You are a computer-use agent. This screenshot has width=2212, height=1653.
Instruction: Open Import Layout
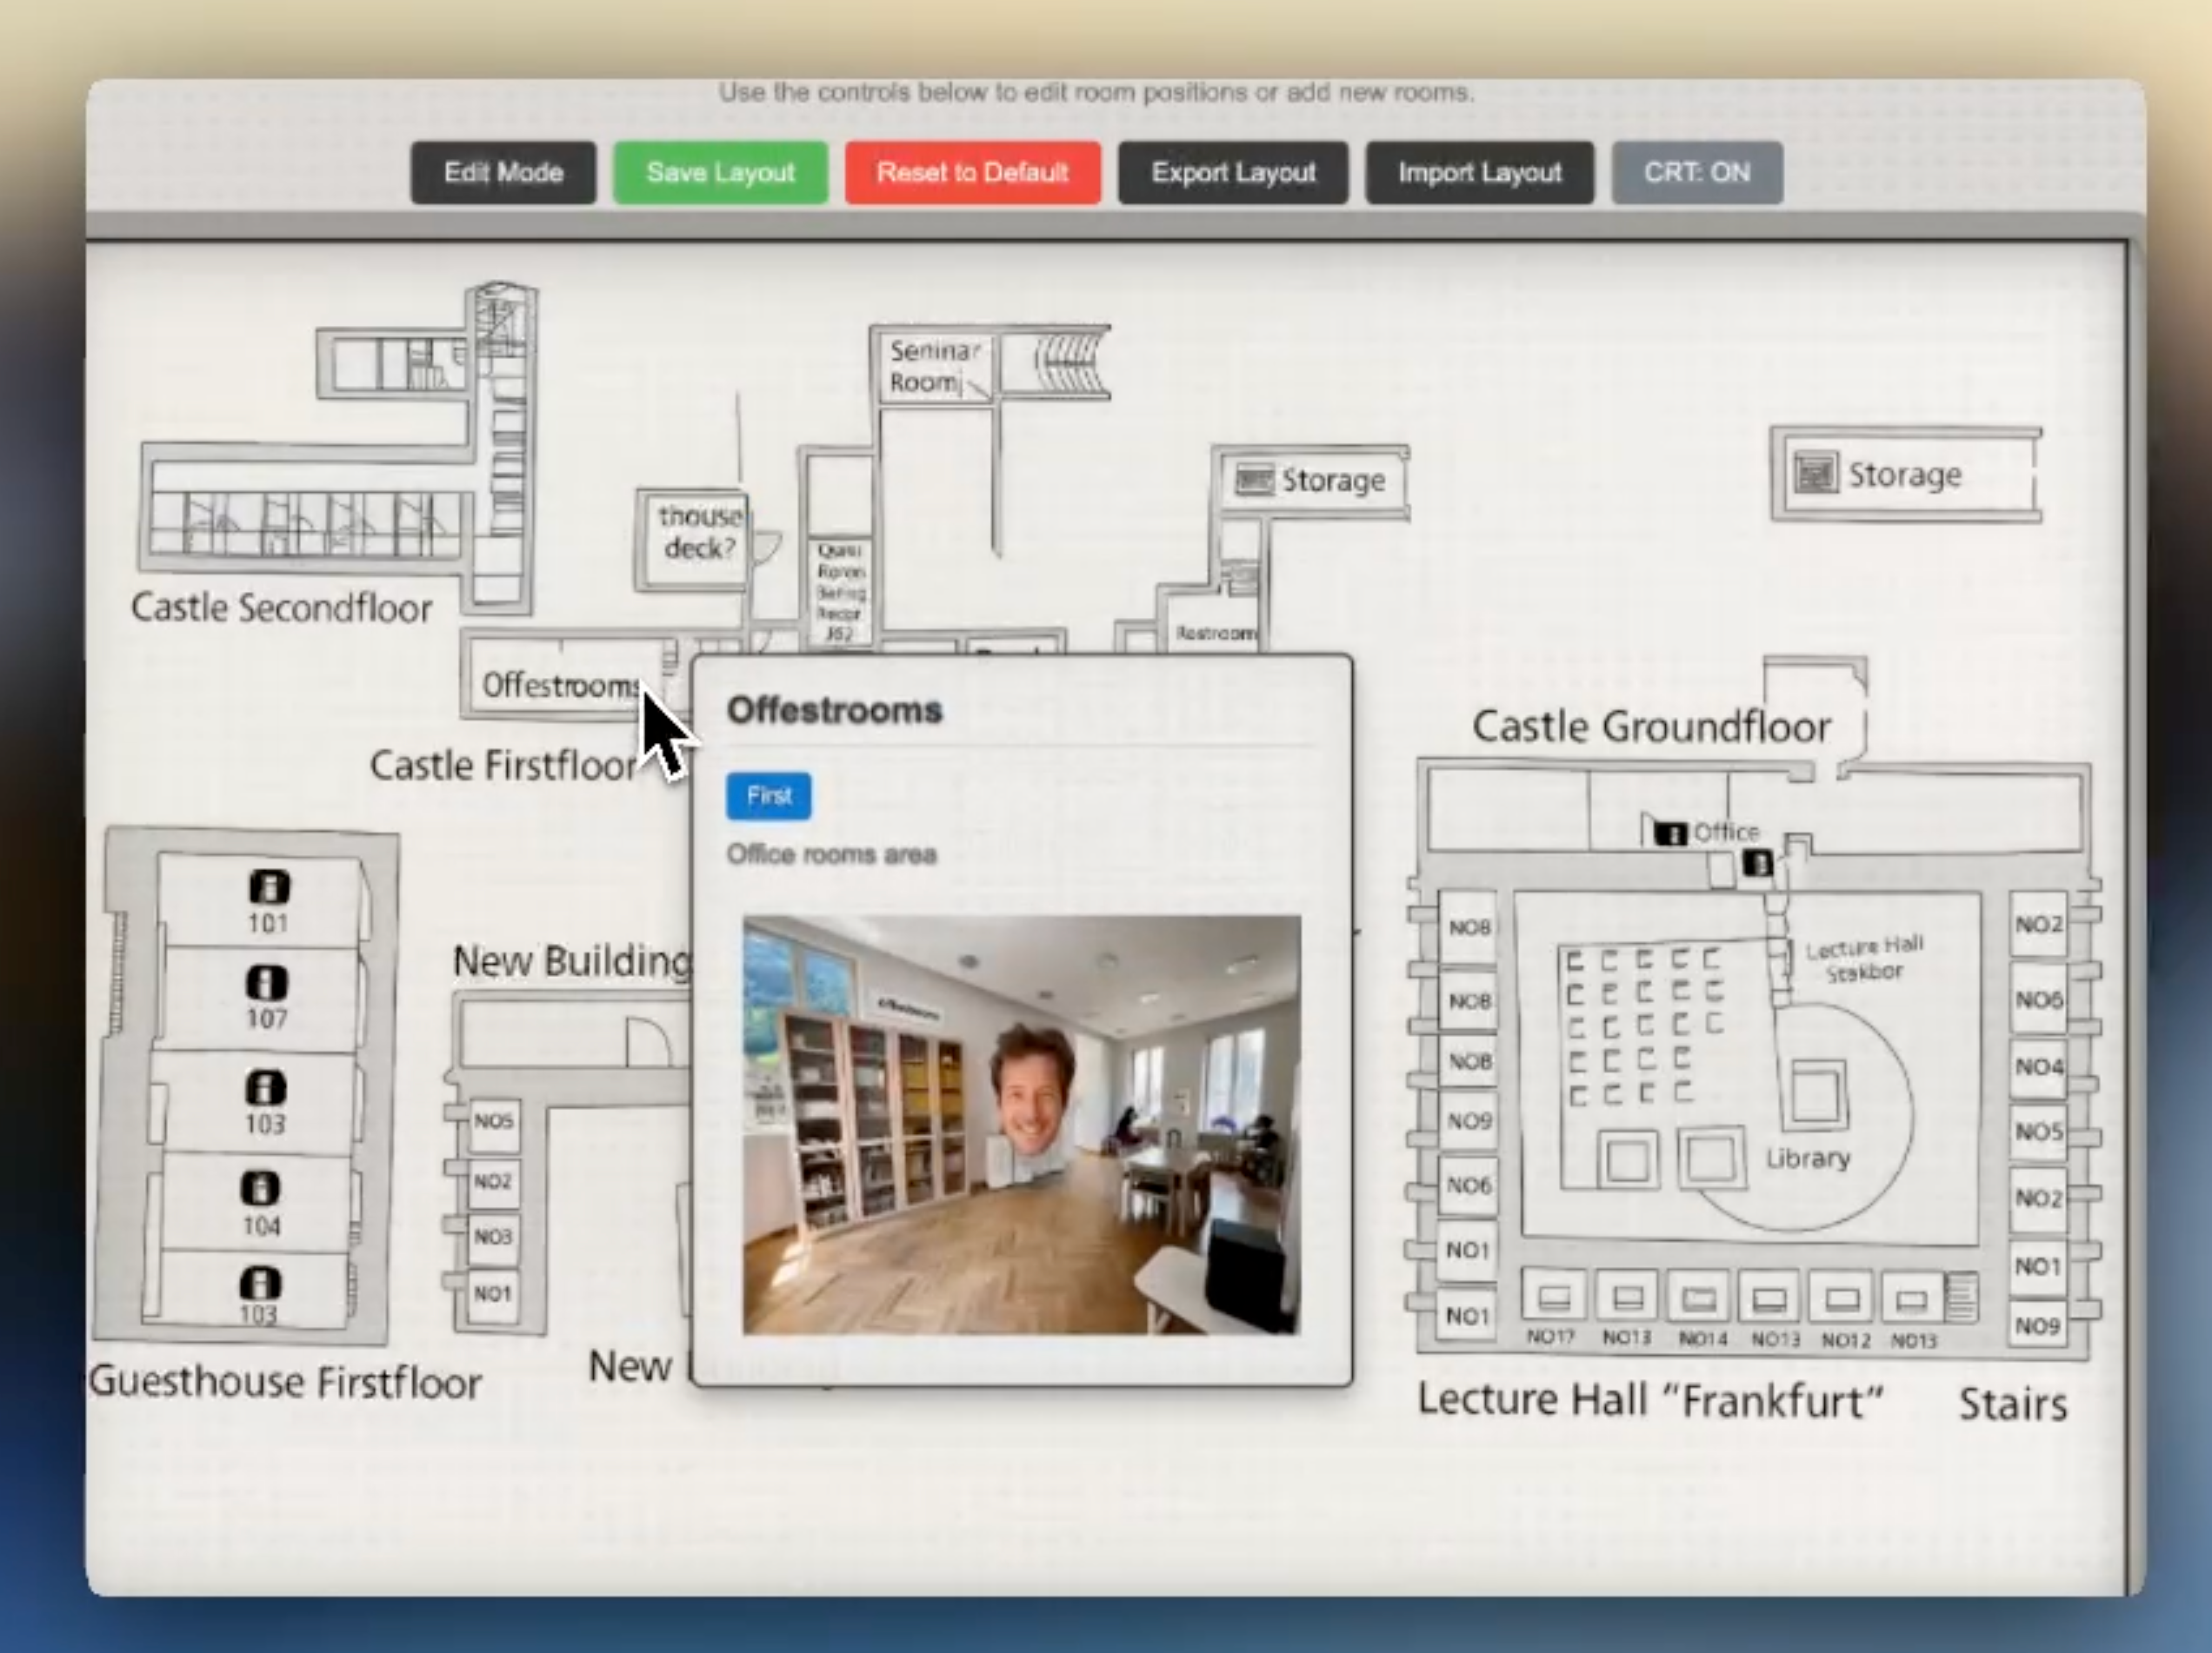[1480, 173]
